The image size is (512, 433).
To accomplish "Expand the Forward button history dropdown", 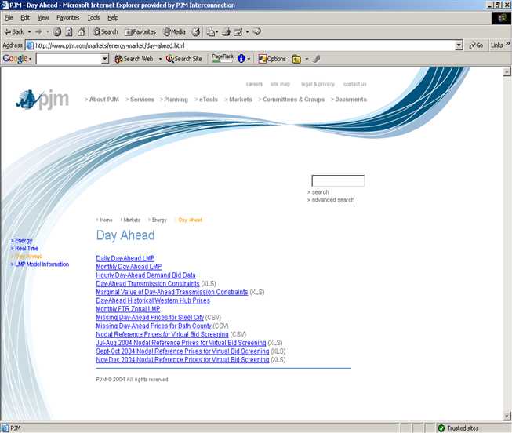I will (47, 31).
